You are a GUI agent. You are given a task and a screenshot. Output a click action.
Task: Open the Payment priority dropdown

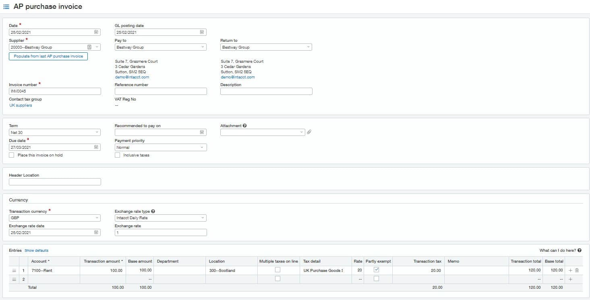(161, 148)
